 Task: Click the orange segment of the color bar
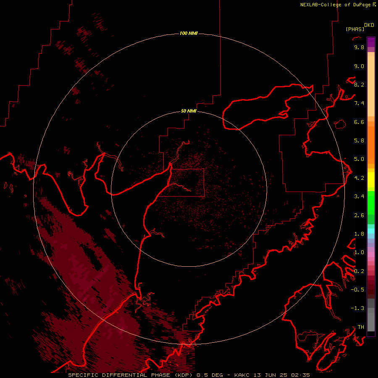coord(371,145)
